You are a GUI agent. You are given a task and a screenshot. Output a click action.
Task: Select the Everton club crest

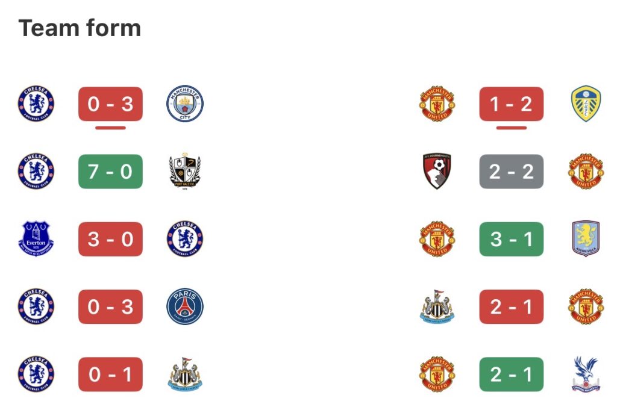(36, 239)
